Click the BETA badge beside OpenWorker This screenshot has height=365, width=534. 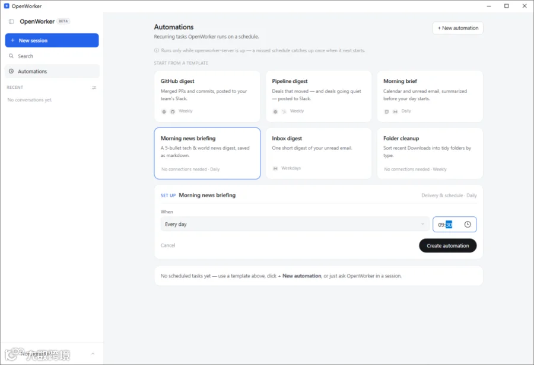coord(63,21)
